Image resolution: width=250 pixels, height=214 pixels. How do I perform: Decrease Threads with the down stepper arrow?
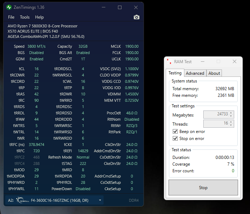[x=231, y=125]
